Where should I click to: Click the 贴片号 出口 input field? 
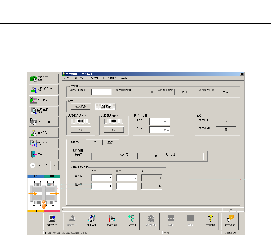[x=127, y=186]
